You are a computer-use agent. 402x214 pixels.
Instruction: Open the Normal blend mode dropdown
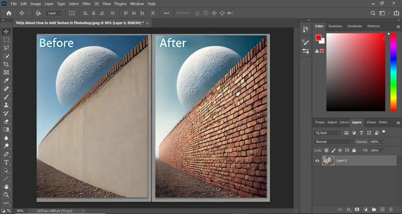click(x=334, y=142)
